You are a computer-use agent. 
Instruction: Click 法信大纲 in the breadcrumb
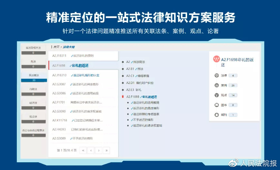click(x=69, y=47)
